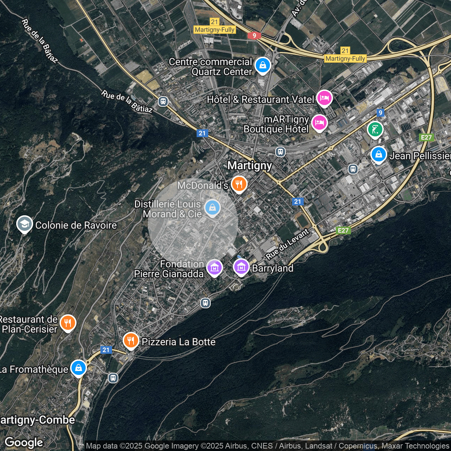Select the Pizzeria La Botte restaurant marker
This screenshot has height=451, width=451.
[x=131, y=340]
